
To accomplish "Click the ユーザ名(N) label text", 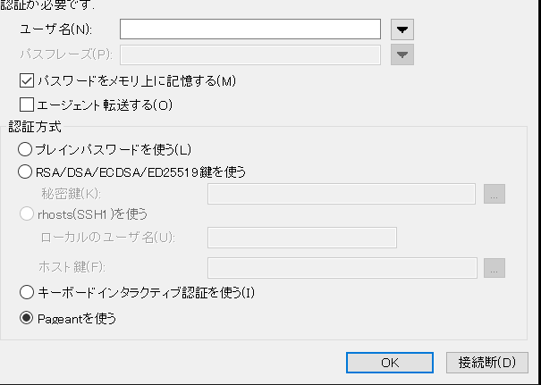I will [x=56, y=29].
